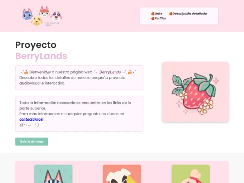Click the Galería de juego button
Viewport: 244px width, 183px height.
coord(32,141)
